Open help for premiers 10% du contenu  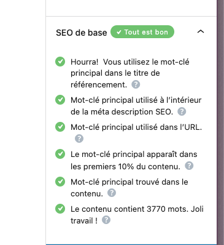(x=189, y=166)
